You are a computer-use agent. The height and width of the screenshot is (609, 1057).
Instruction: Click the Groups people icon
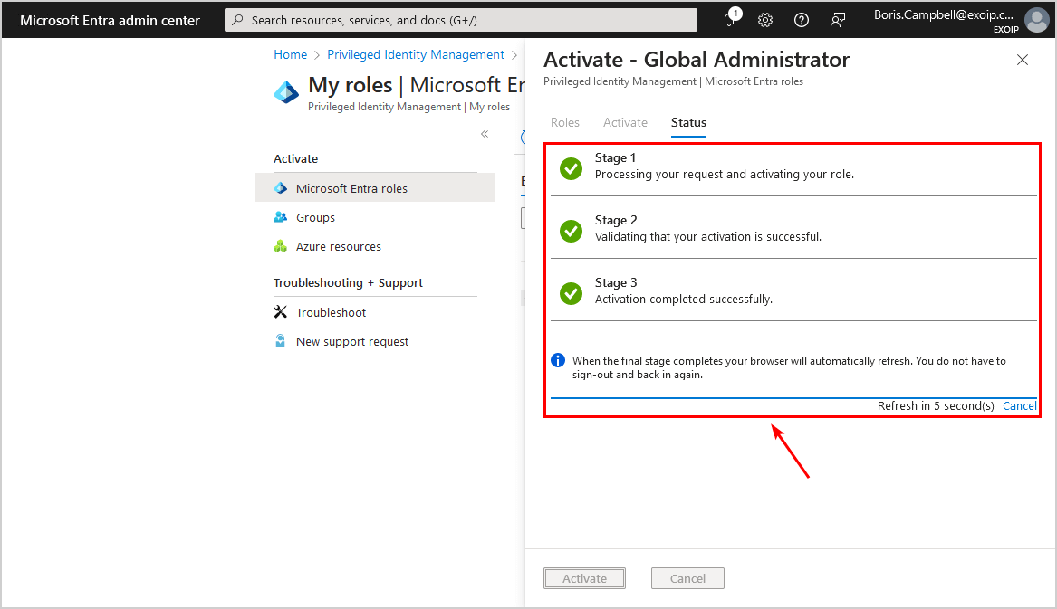click(x=280, y=217)
